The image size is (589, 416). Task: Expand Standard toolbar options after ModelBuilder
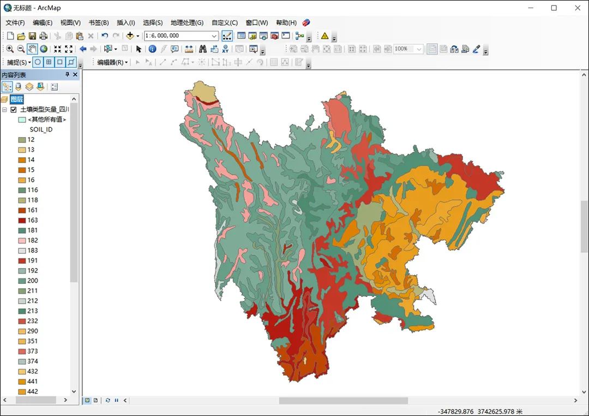[309, 37]
